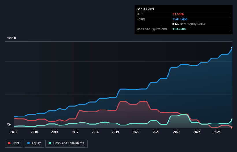Click the ₹24.950b cash value in tooltip

(179, 29)
